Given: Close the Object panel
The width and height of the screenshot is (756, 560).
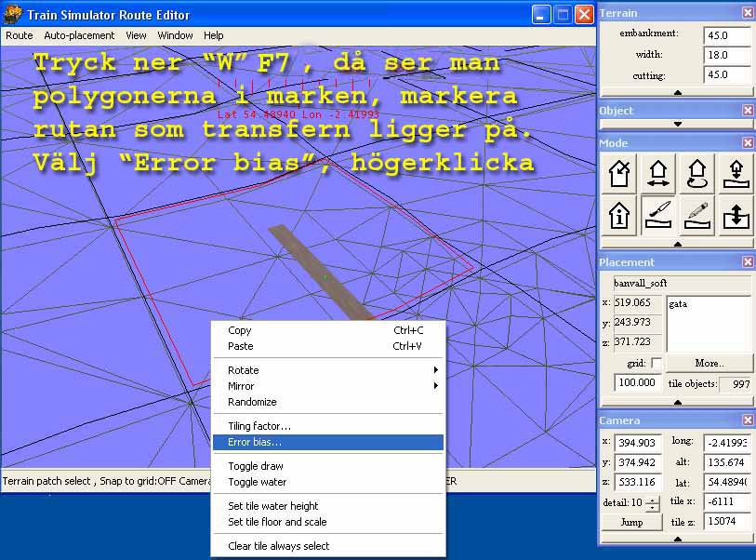Looking at the screenshot, I should pos(748,111).
